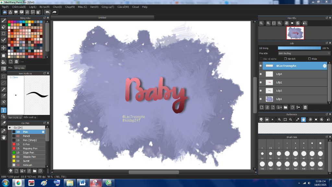The image size is (332, 187).
Task: Select the G Pen brush
Action: tap(29, 144)
